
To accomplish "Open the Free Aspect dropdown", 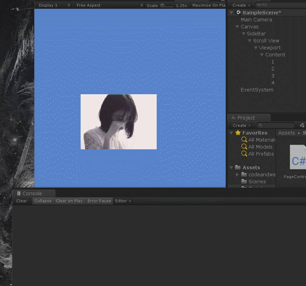I will 109,5.
